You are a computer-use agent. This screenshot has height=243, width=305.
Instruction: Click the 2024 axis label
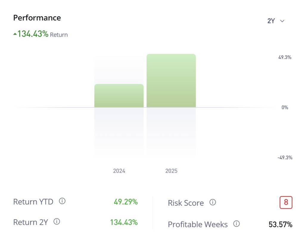[x=119, y=171]
